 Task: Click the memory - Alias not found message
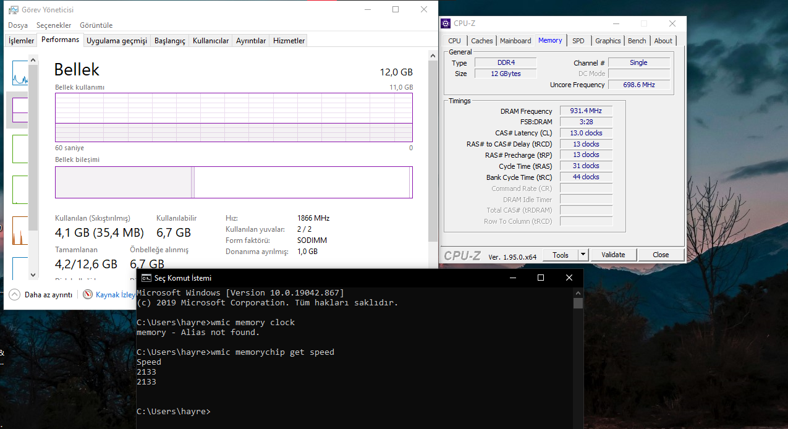tap(198, 333)
